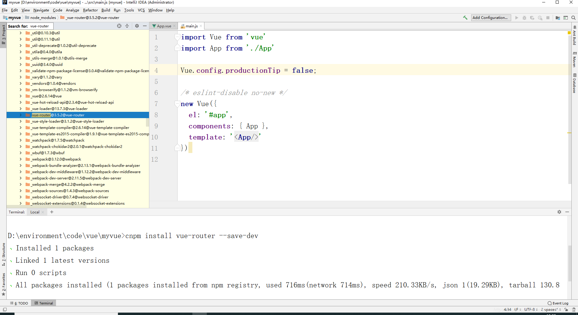The width and height of the screenshot is (578, 315).
Task: Click the Stop square icon in toolbar
Action: point(548,18)
